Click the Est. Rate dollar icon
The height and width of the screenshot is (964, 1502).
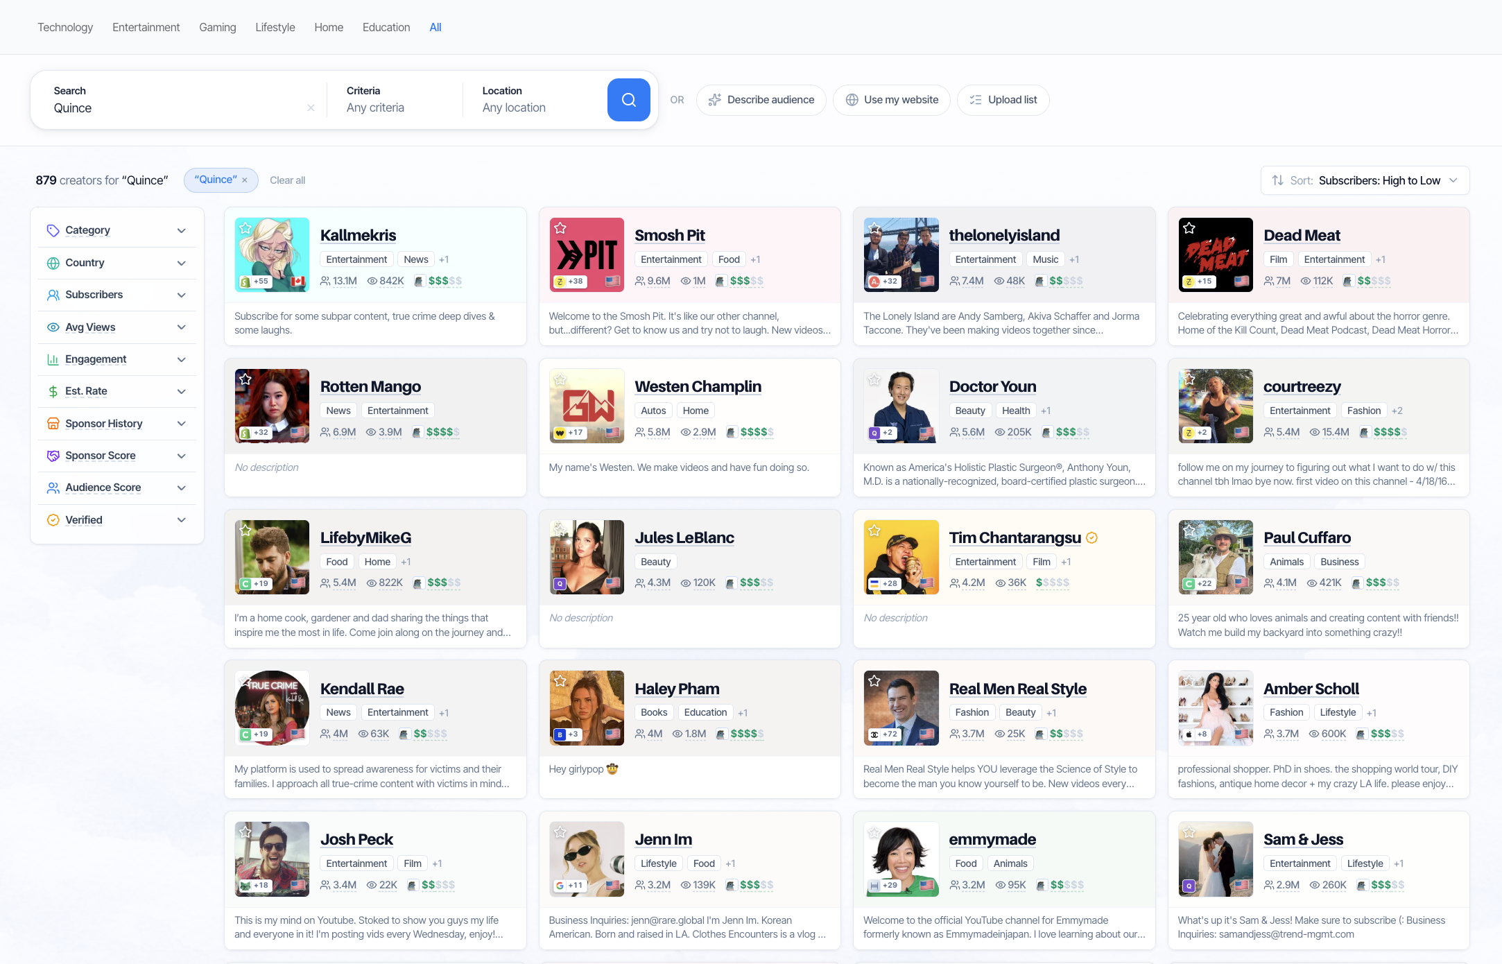point(53,392)
